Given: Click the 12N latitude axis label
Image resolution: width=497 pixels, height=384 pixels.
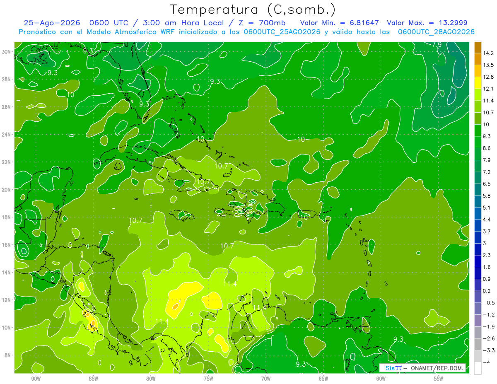Looking at the screenshot, I should [x=7, y=300].
